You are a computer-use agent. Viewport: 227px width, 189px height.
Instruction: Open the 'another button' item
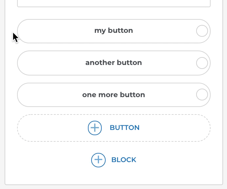point(113,63)
